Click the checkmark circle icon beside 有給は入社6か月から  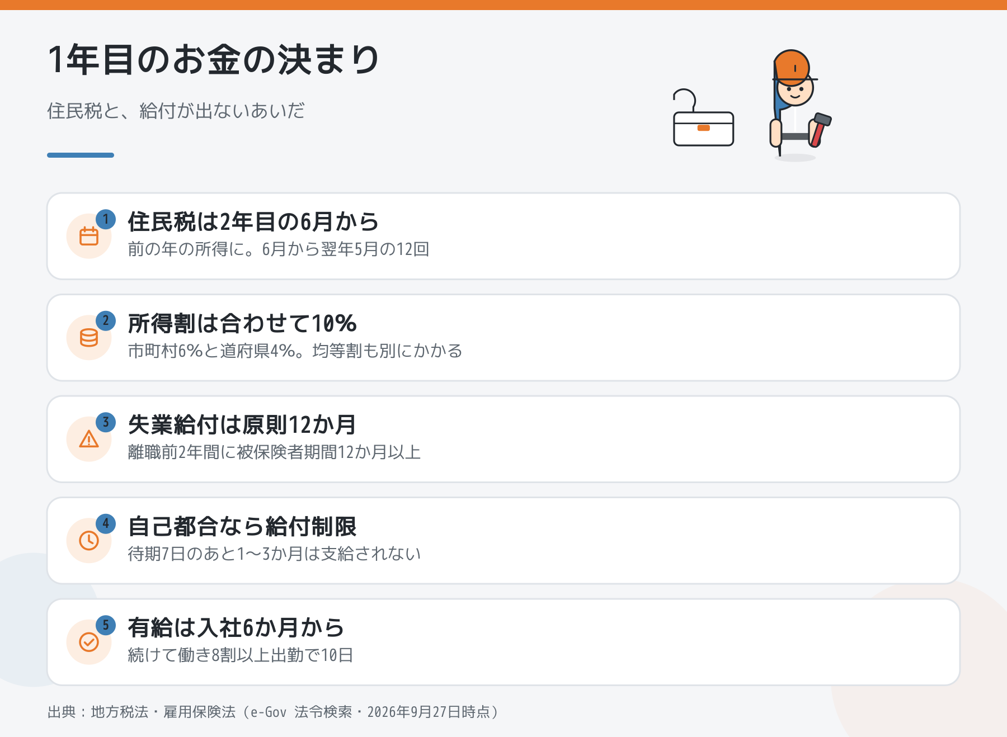click(89, 642)
